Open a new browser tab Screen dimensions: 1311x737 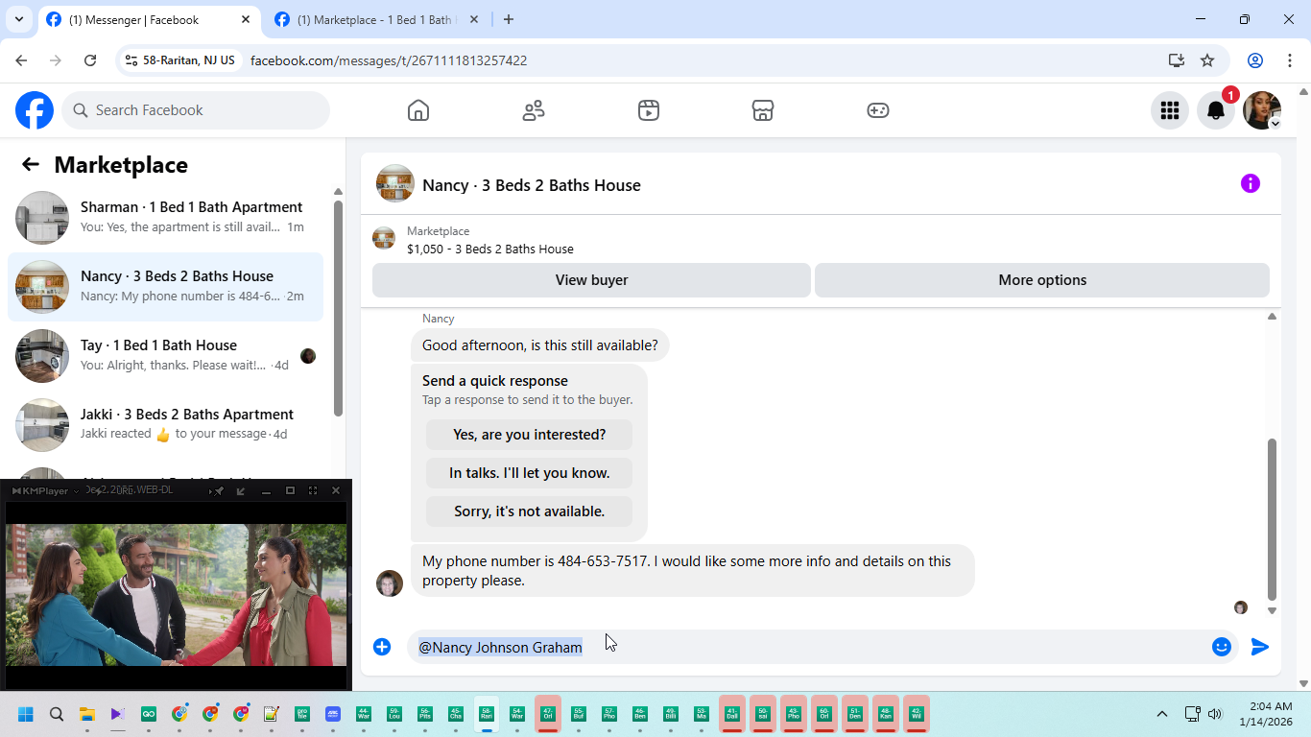tap(509, 19)
